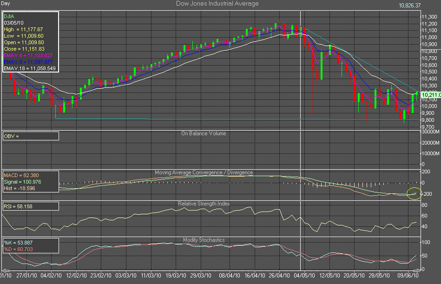441x284 pixels.
Task: Click the 'MACD = 82.380' readout
Action: pos(21,175)
